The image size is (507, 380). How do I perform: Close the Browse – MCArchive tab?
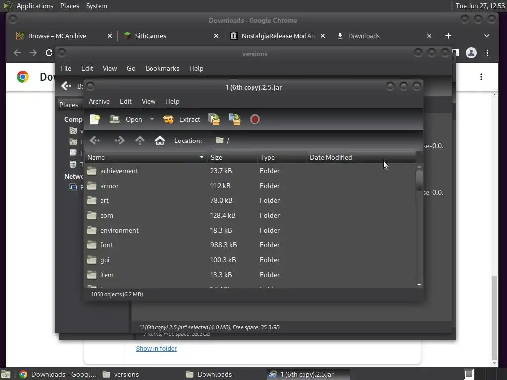(x=110, y=36)
